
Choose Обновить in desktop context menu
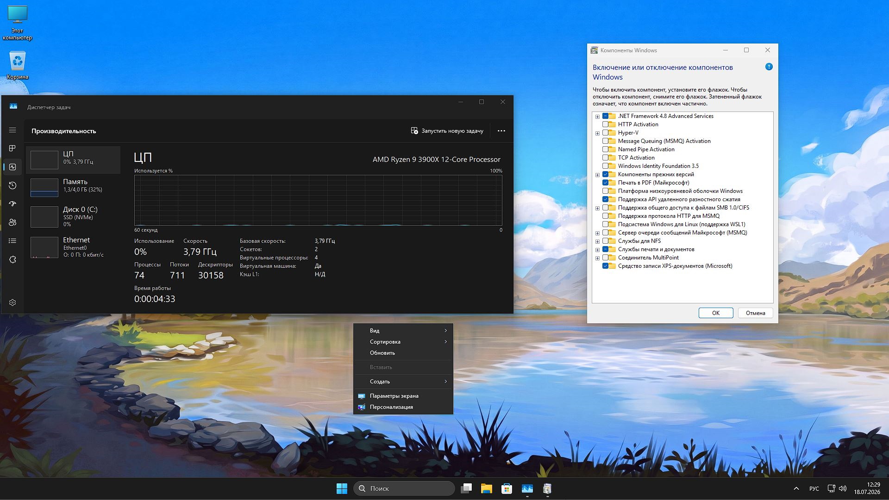tap(403, 353)
